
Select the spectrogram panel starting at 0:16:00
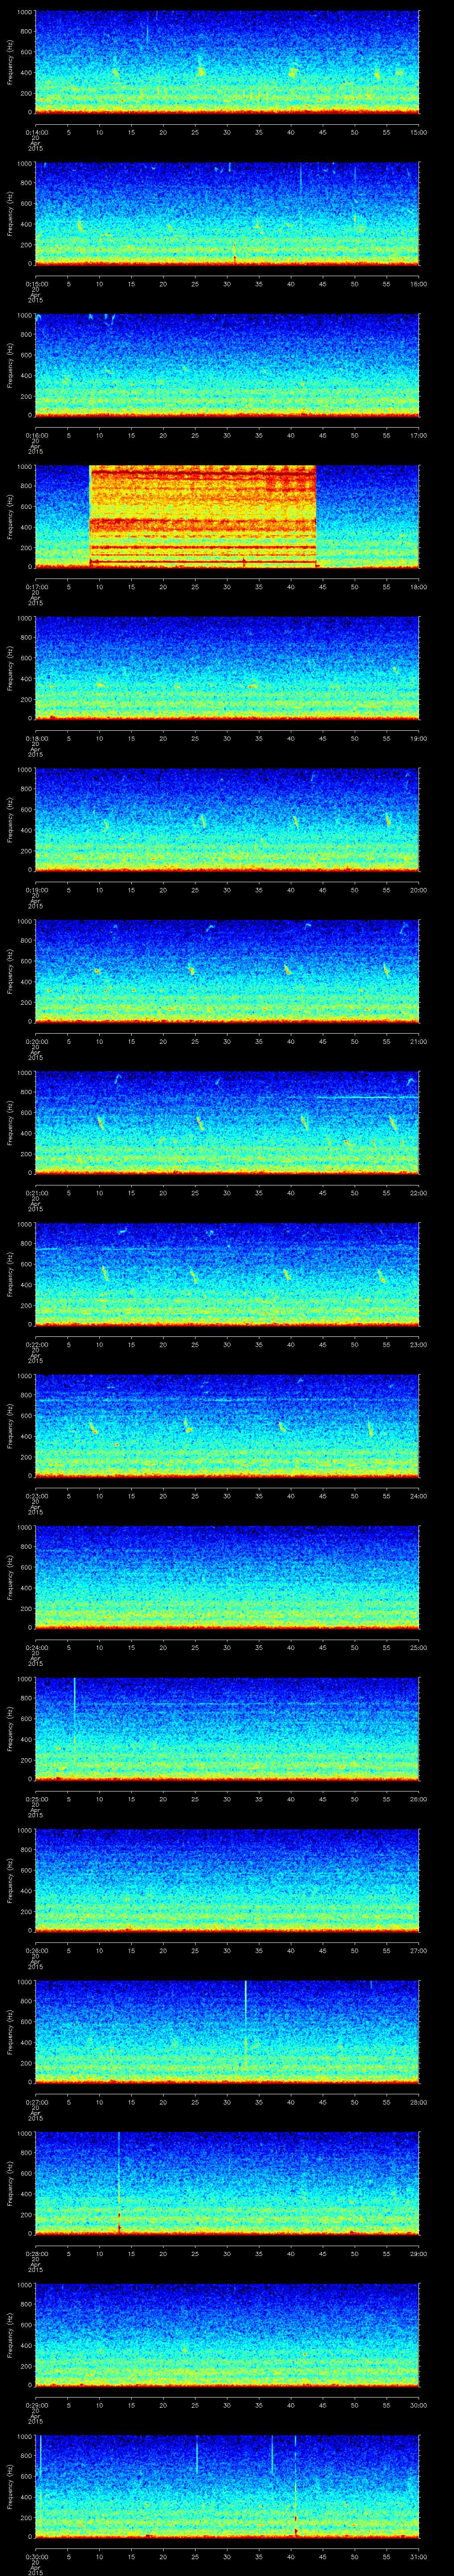[227, 366]
